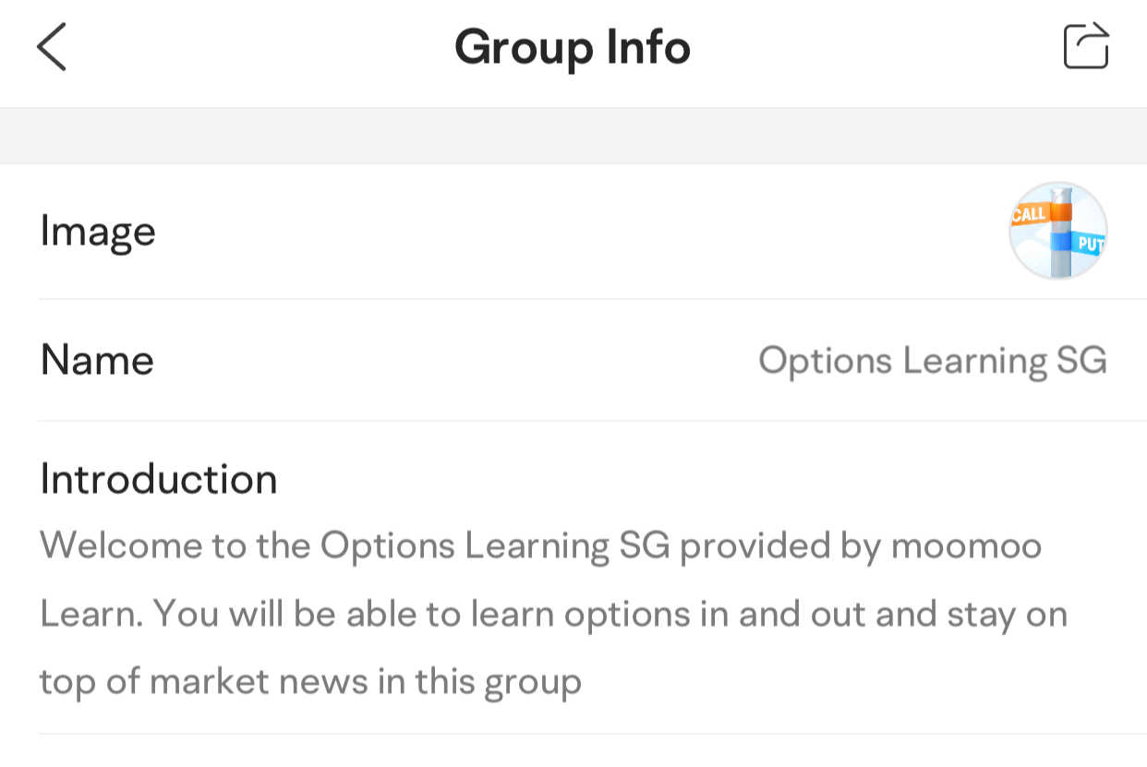
Task: Tap the introduction line starting with Welcome
Action: [x=541, y=546]
